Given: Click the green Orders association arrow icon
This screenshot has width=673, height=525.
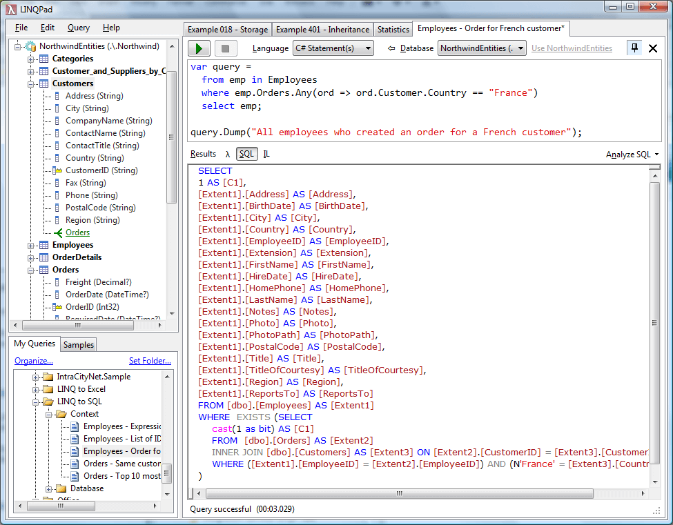Looking at the screenshot, I should tap(58, 233).
